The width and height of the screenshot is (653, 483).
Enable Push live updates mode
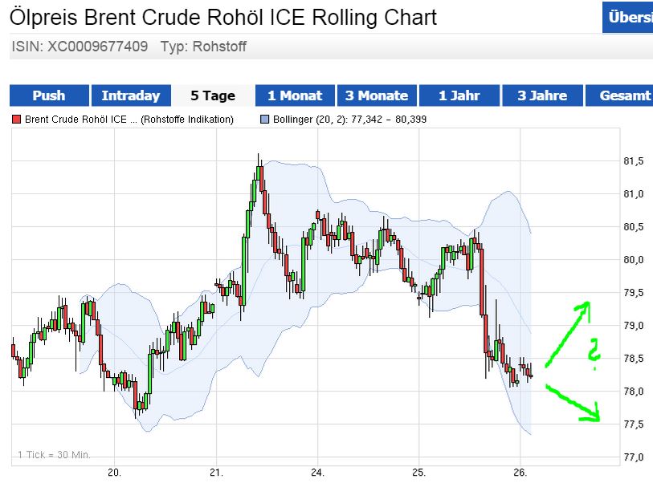tap(48, 95)
